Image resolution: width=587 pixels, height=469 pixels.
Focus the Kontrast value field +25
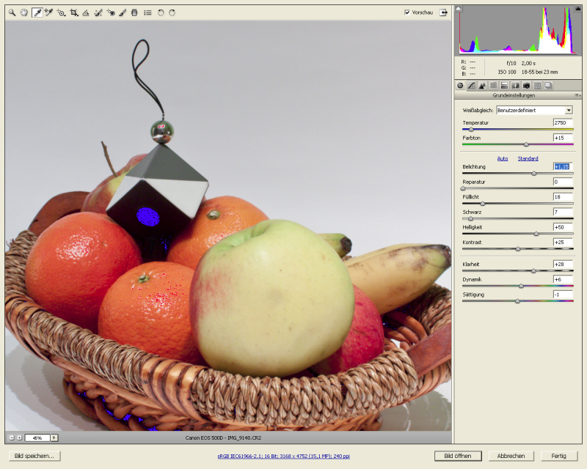tap(563, 243)
